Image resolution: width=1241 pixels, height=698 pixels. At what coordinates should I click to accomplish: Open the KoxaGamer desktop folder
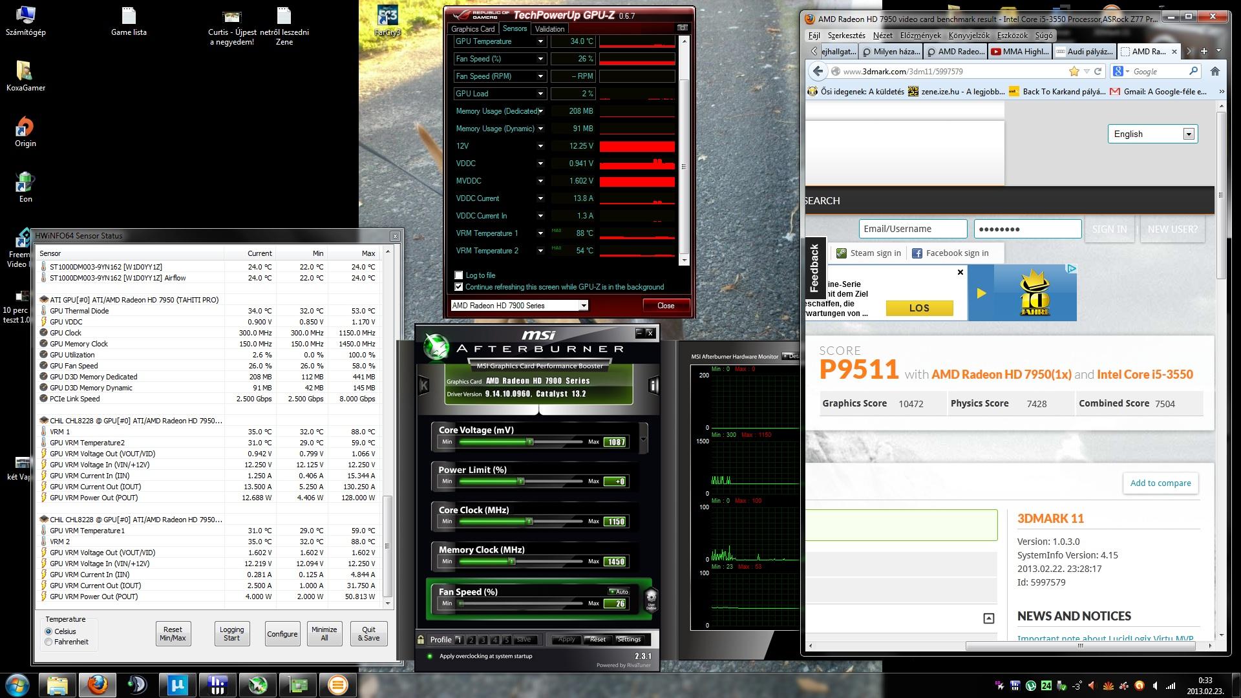coord(25,76)
